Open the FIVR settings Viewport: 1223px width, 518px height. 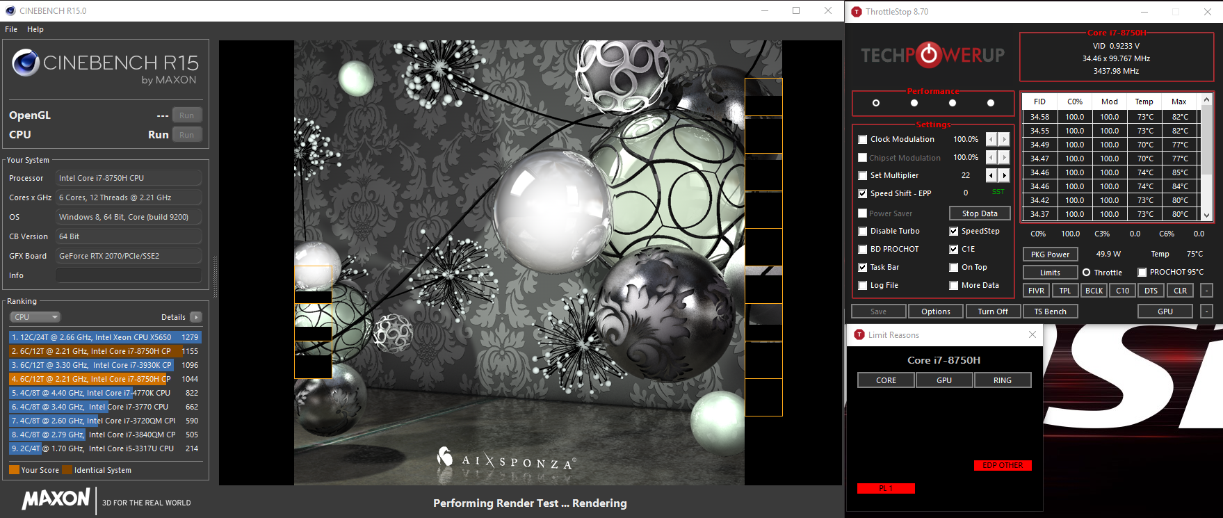[x=1036, y=291]
